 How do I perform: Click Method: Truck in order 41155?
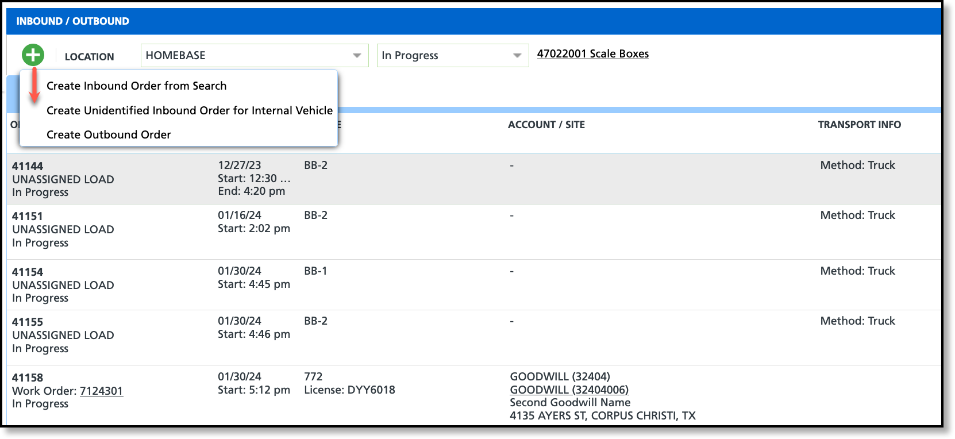pyautogui.click(x=858, y=321)
